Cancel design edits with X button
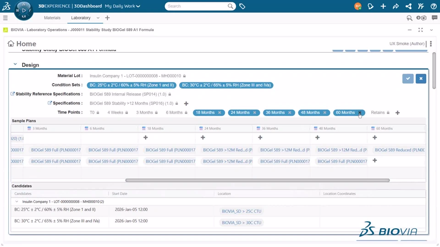The width and height of the screenshot is (440, 247). click(x=421, y=79)
